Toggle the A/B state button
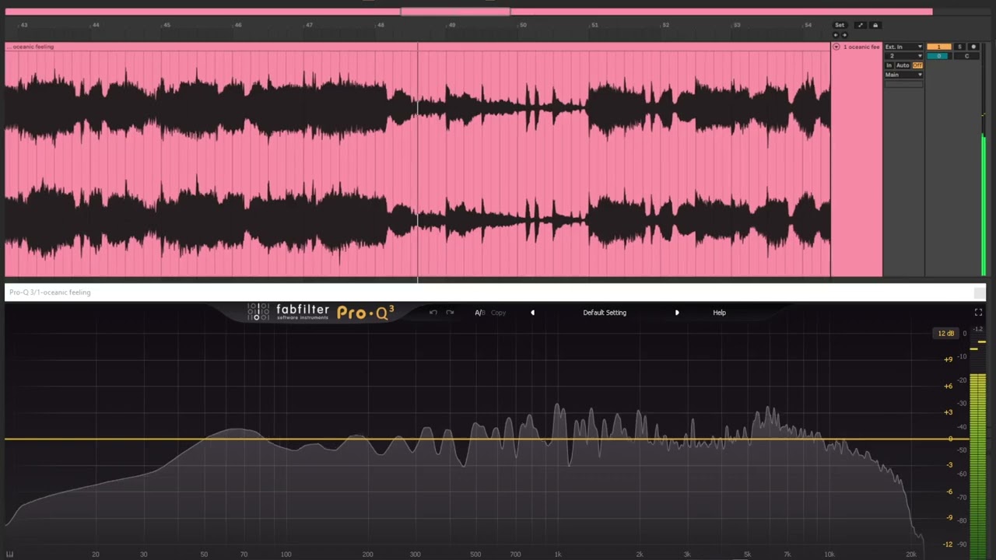996x560 pixels. 479,313
